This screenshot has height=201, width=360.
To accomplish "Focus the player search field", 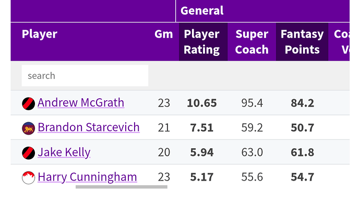I will coord(85,76).
